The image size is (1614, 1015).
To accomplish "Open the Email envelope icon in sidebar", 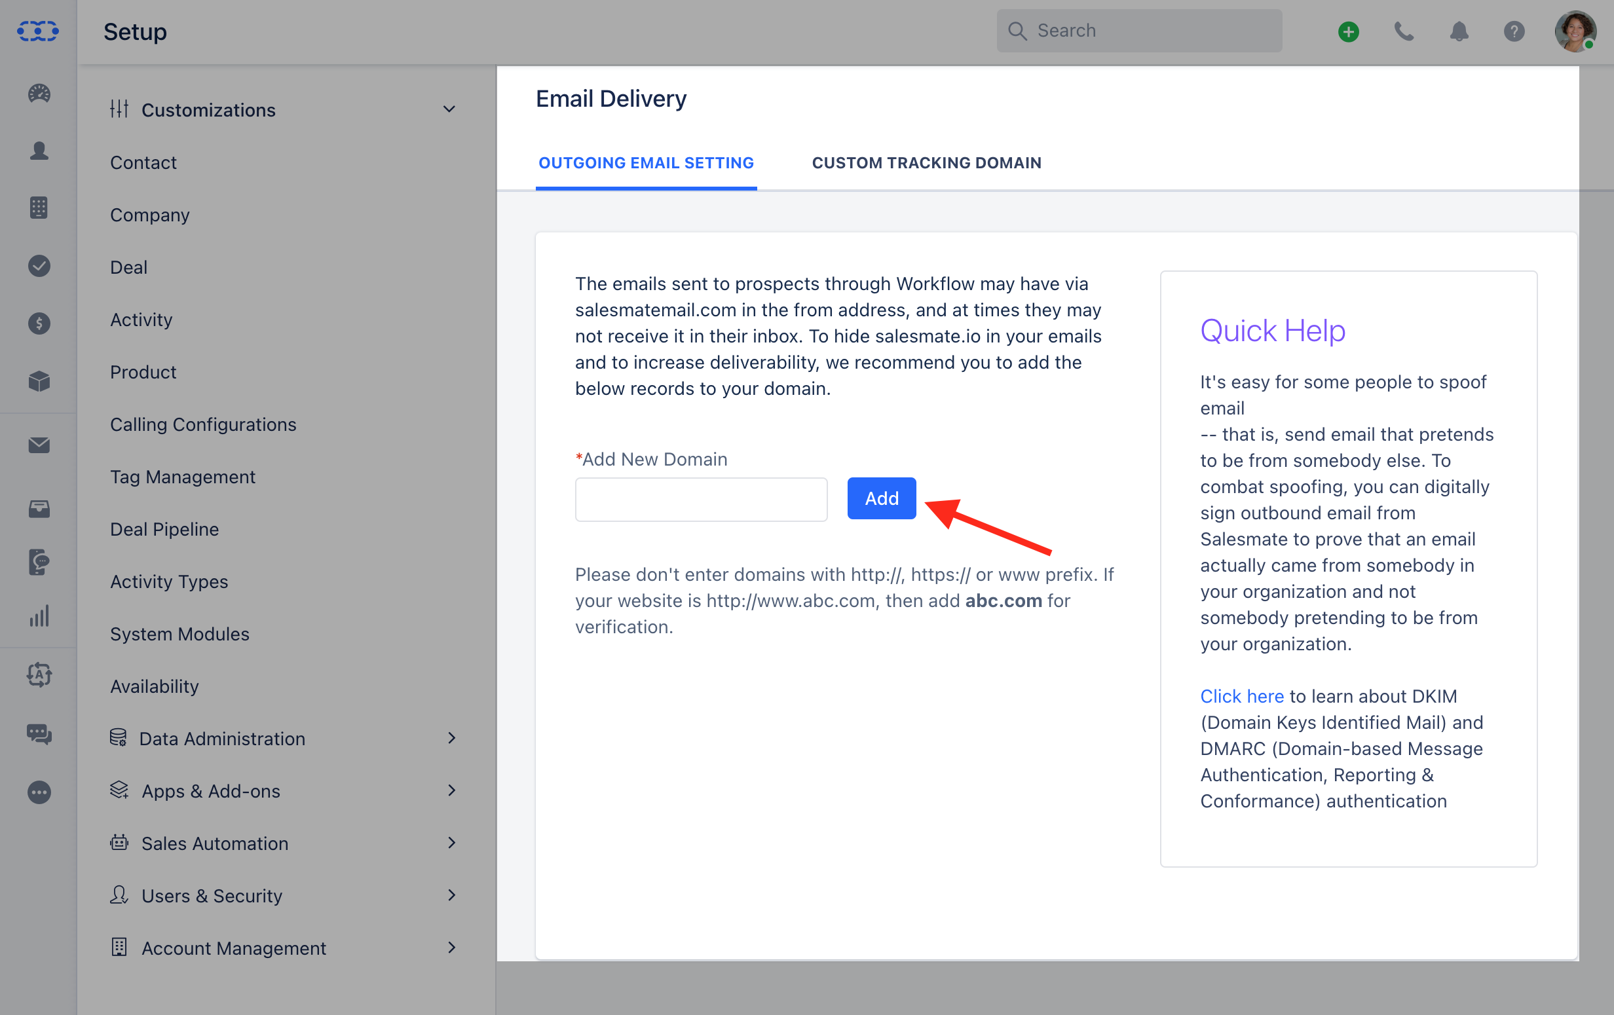I will pos(39,445).
